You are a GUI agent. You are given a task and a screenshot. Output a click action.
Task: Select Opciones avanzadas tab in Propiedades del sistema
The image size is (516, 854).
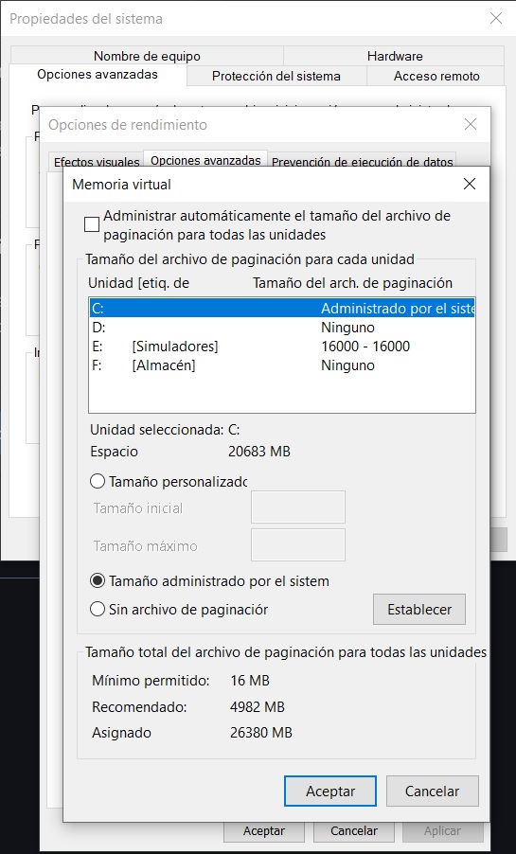(98, 75)
